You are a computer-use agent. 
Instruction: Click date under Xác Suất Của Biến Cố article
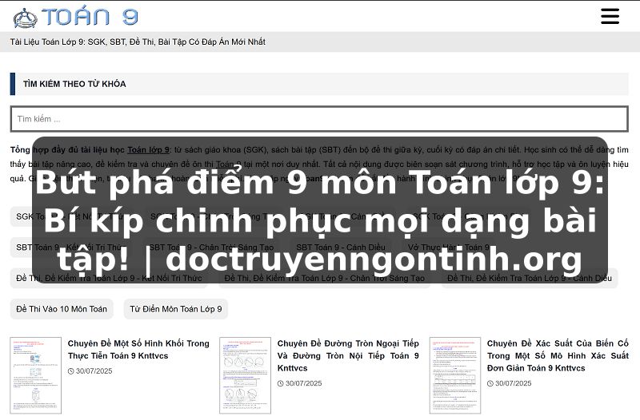coord(510,383)
